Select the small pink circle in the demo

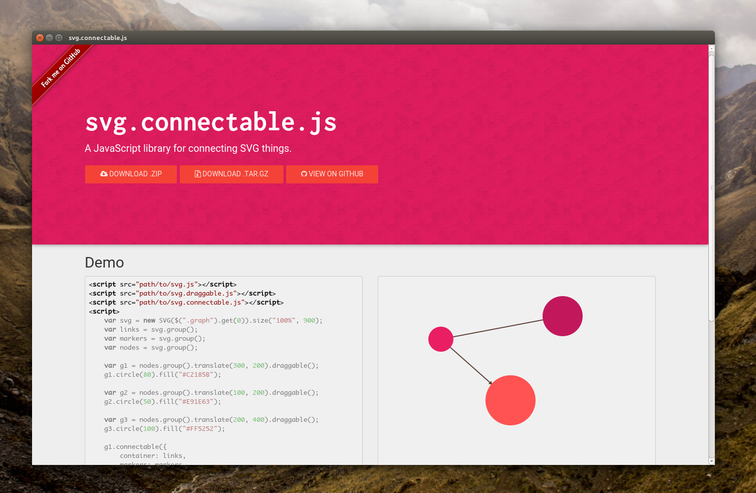pyautogui.click(x=440, y=339)
